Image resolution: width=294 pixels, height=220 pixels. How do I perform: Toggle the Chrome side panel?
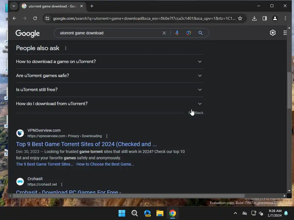[264, 18]
